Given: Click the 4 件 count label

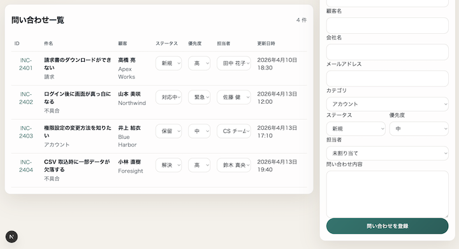Looking at the screenshot, I should point(301,20).
